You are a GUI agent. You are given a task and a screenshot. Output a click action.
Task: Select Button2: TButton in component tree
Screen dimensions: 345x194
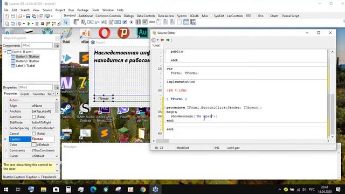pyautogui.click(x=27, y=61)
